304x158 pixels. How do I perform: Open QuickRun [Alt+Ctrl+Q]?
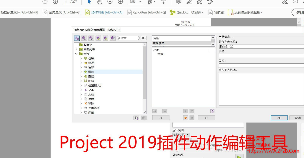pos(146,12)
